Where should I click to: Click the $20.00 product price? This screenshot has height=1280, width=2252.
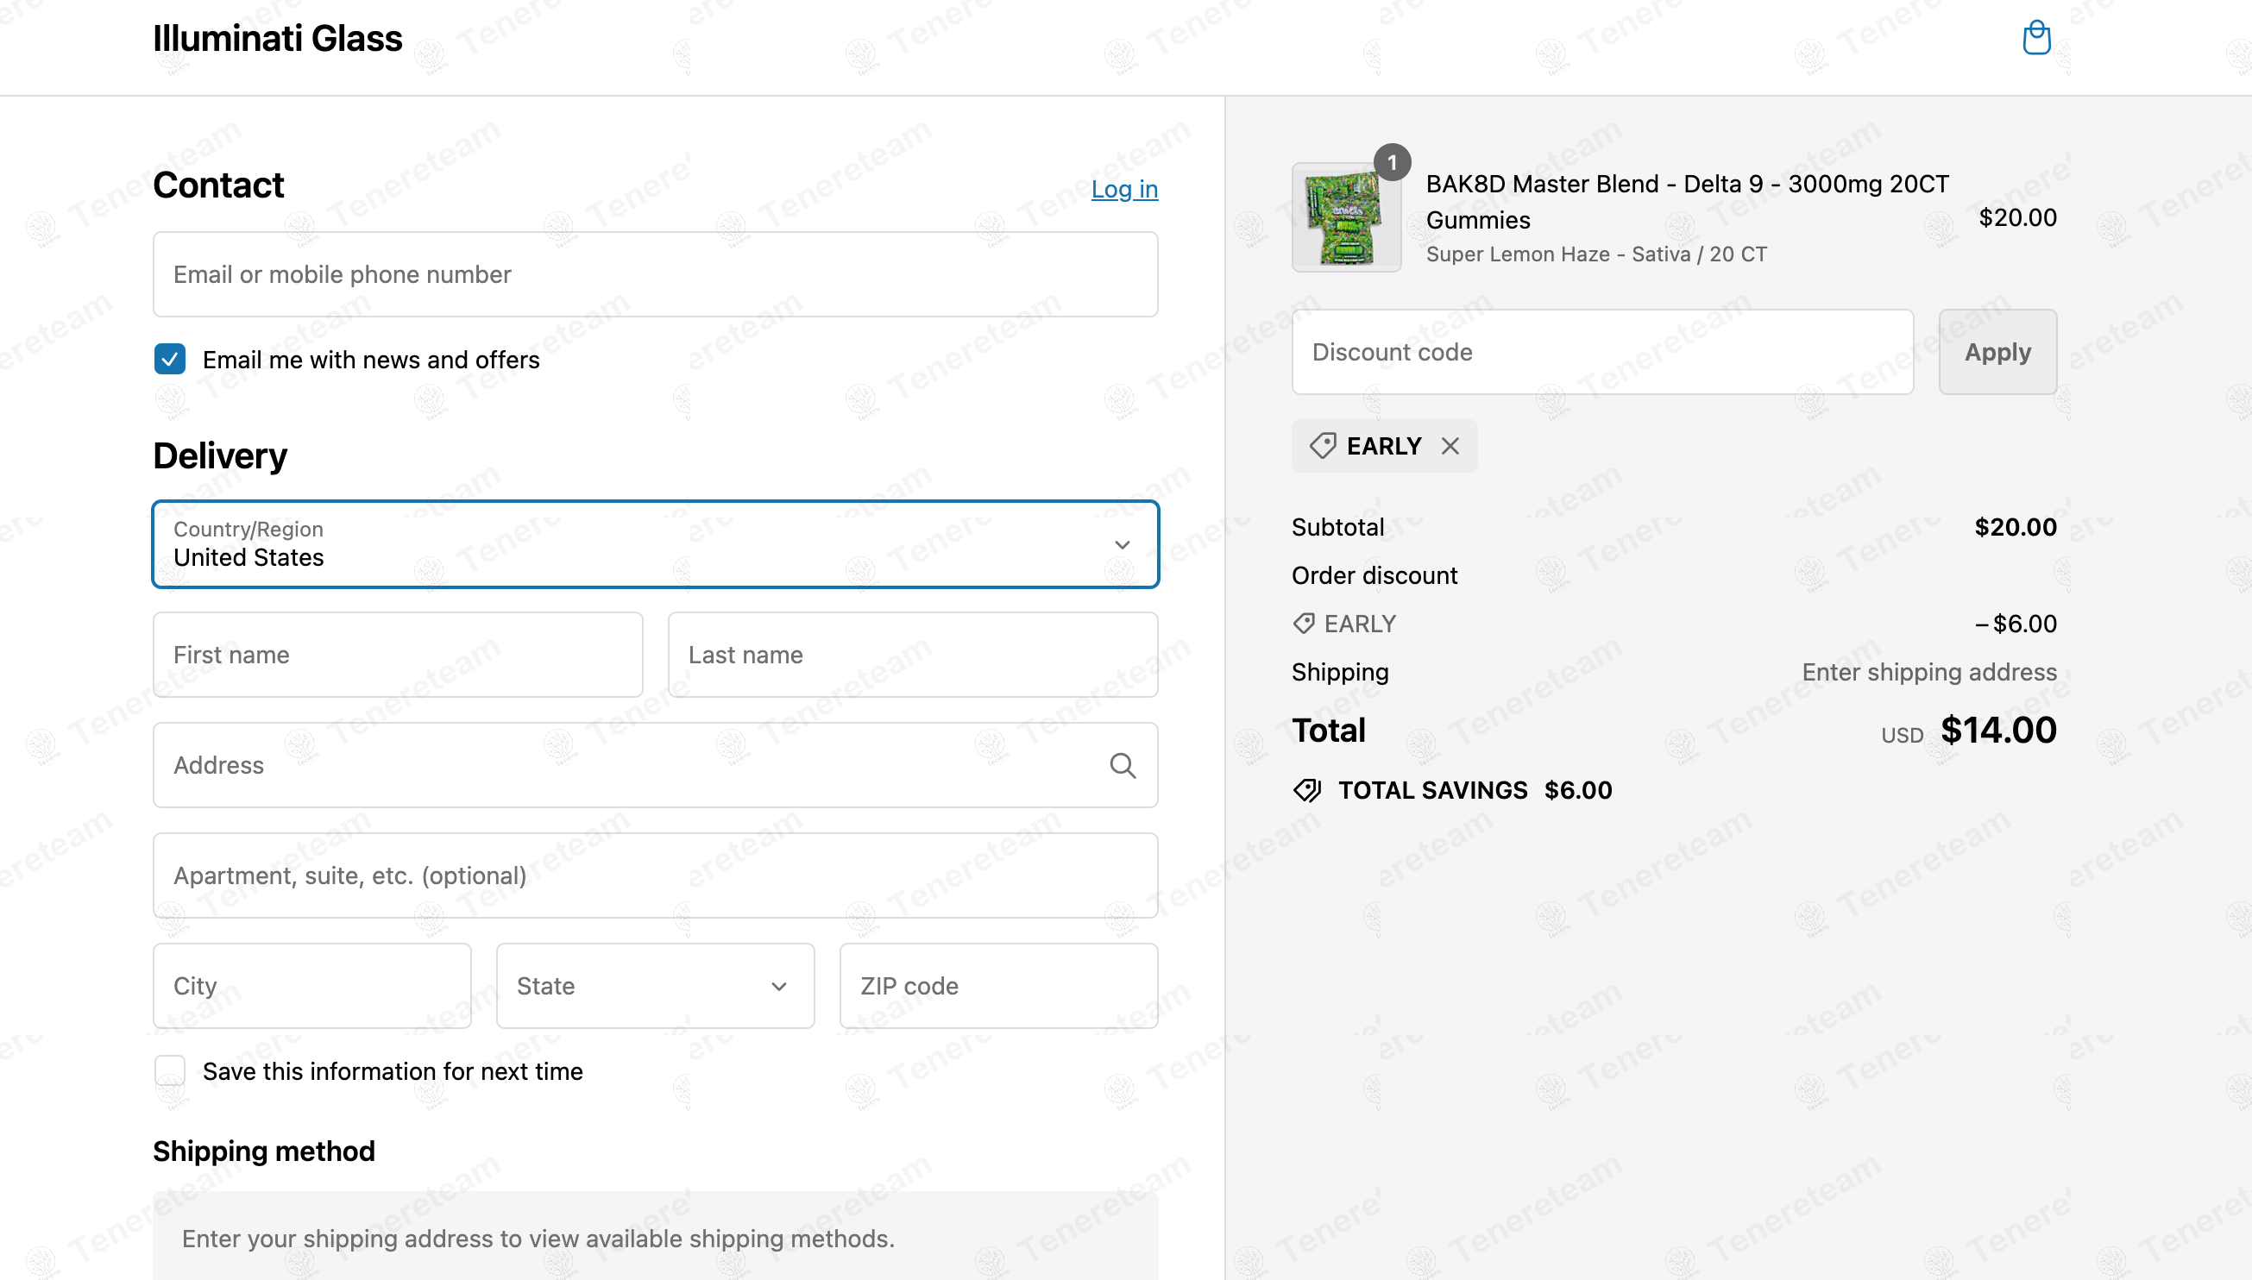tap(2017, 217)
